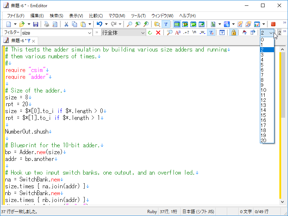
Task: Toggle Match Case Aa option
Action: (177, 33)
